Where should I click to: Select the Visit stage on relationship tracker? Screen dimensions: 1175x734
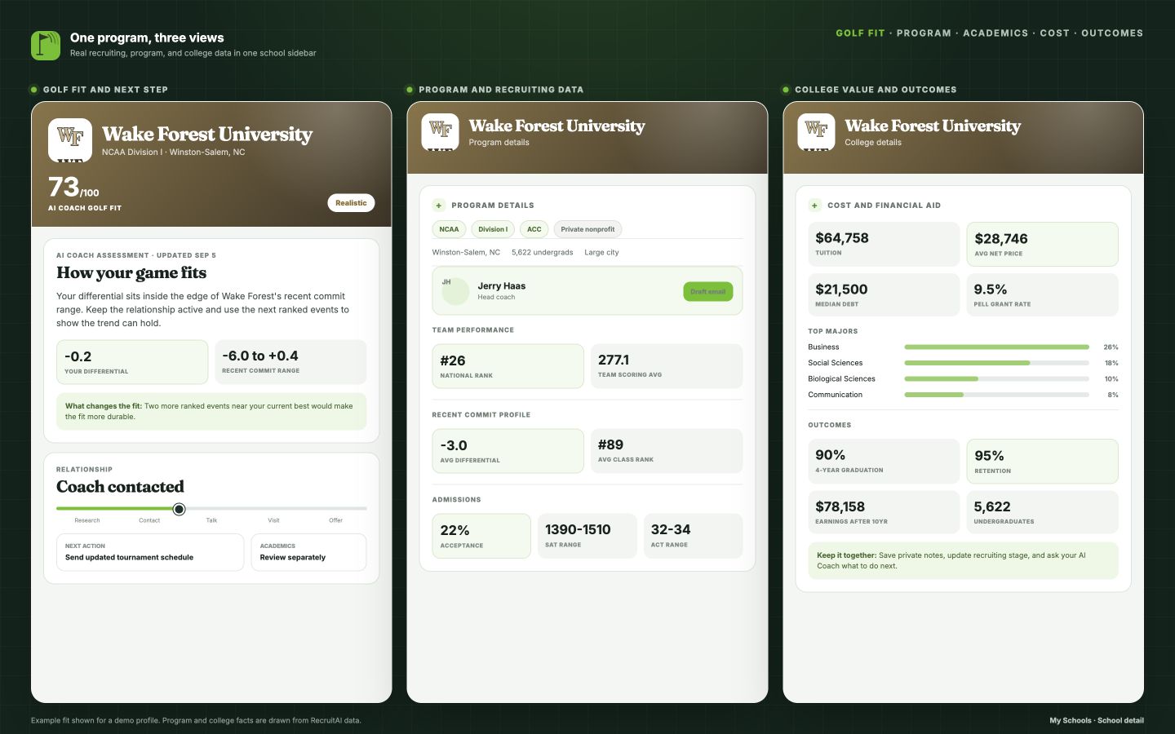click(x=273, y=520)
